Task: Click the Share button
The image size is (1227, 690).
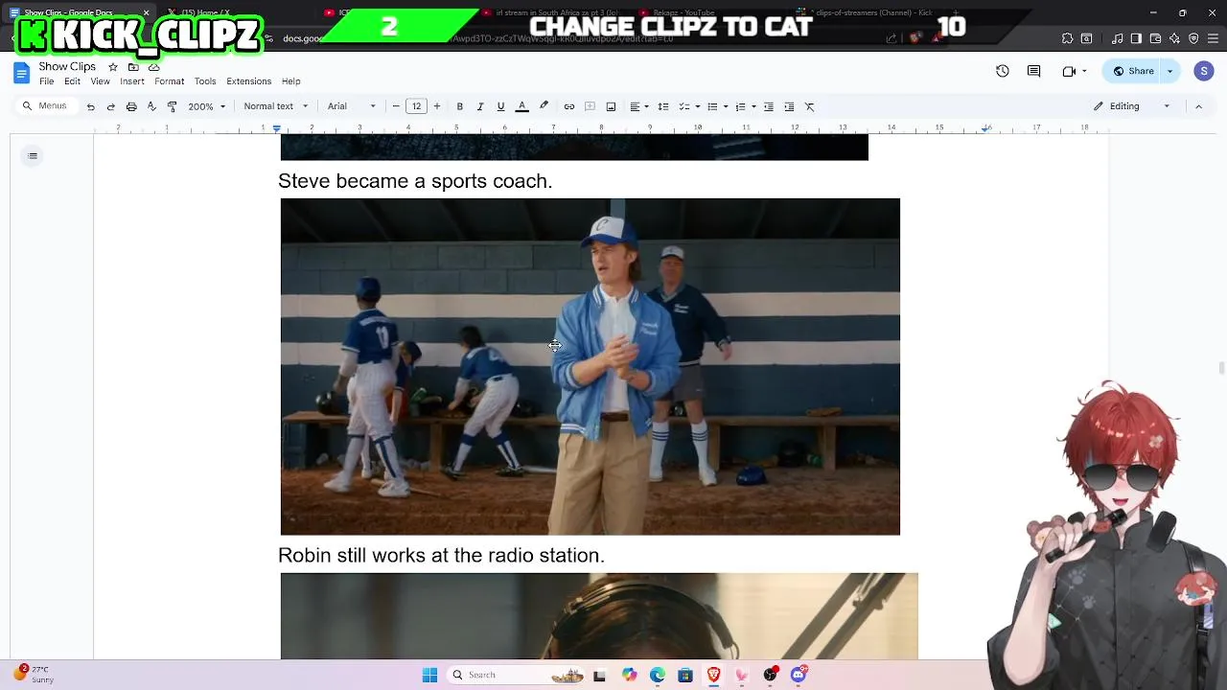Action: 1132,71
